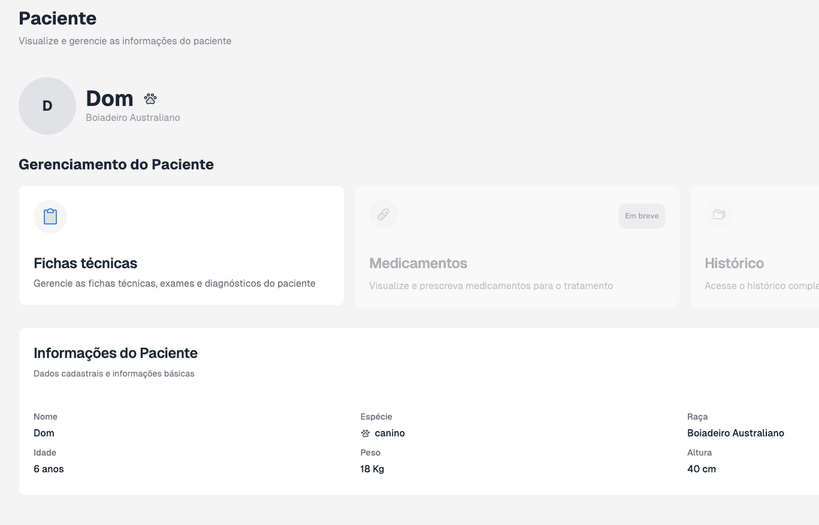The width and height of the screenshot is (819, 525).
Task: Click the Dom patient name heading
Action: (110, 99)
